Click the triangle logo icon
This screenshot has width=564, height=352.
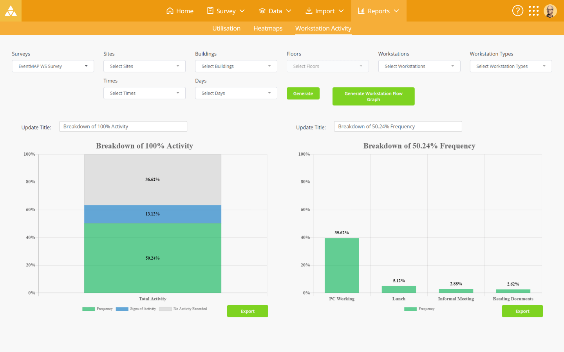click(x=11, y=11)
